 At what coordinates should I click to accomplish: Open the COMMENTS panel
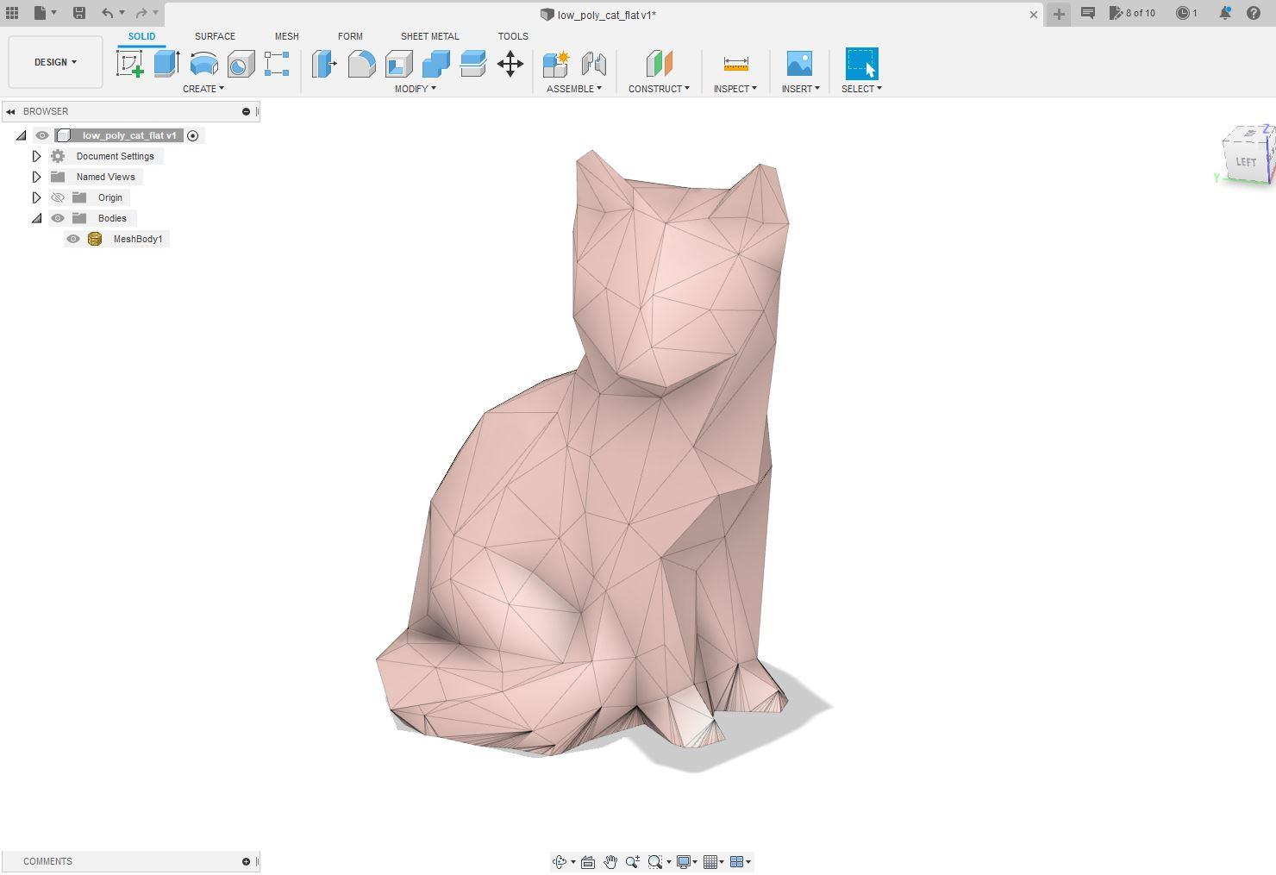click(x=47, y=861)
